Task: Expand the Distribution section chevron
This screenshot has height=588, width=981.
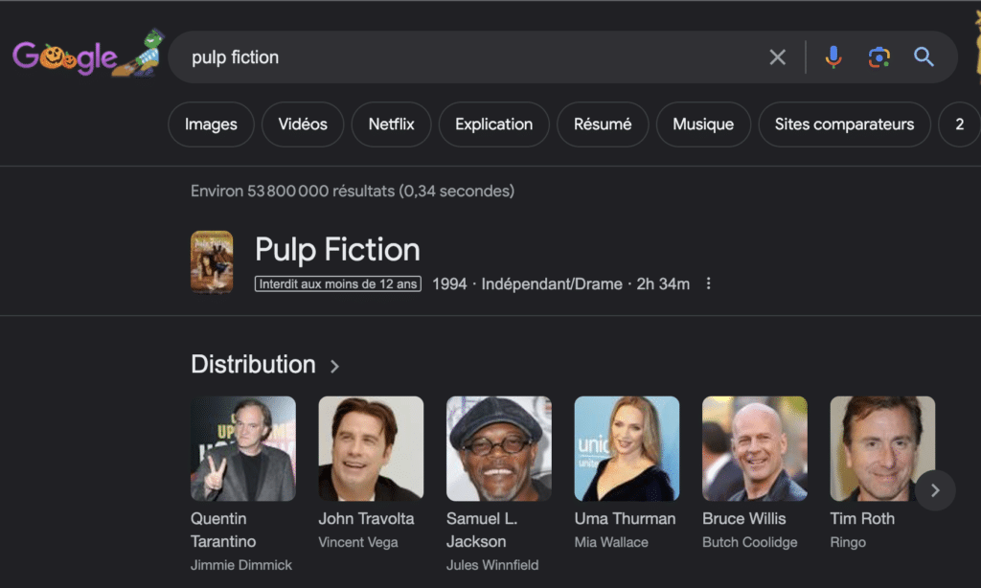Action: click(334, 366)
